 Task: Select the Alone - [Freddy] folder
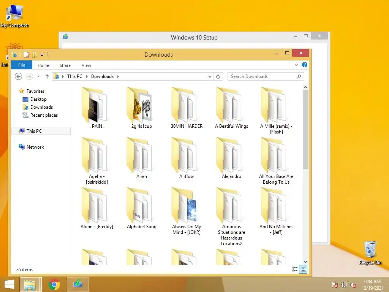point(97,208)
